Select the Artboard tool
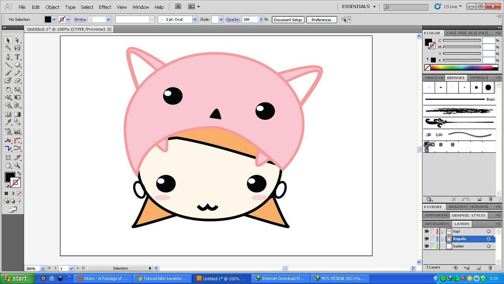504x284 pixels. point(8,158)
